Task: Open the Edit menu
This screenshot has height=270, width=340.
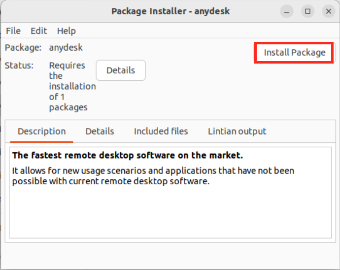Action: click(39, 31)
